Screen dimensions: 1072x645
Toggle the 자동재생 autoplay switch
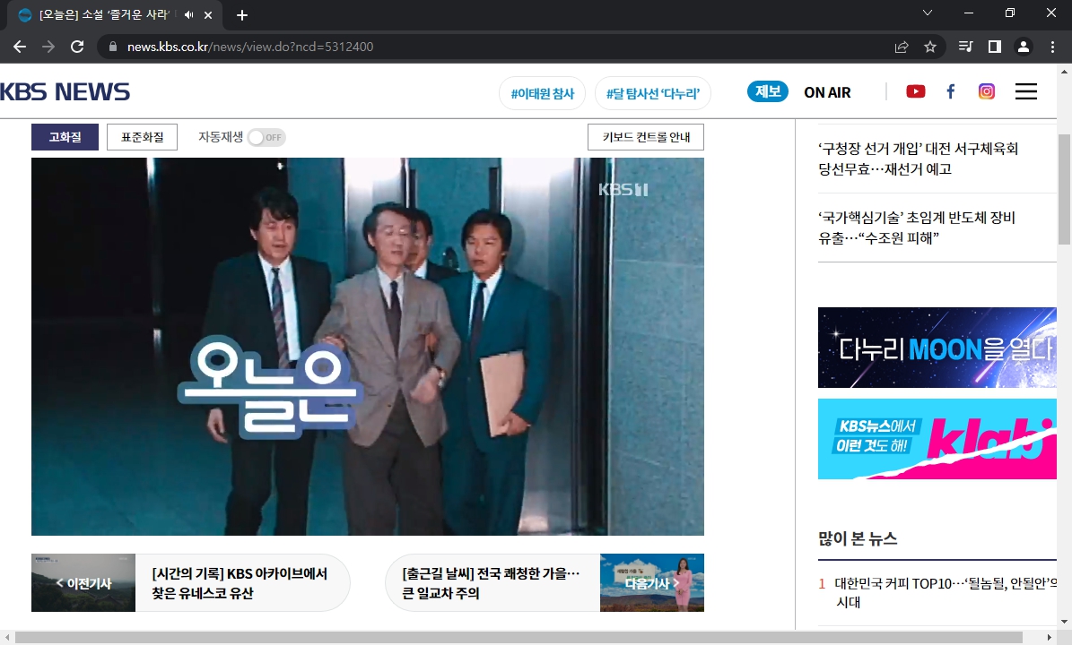[x=266, y=137]
